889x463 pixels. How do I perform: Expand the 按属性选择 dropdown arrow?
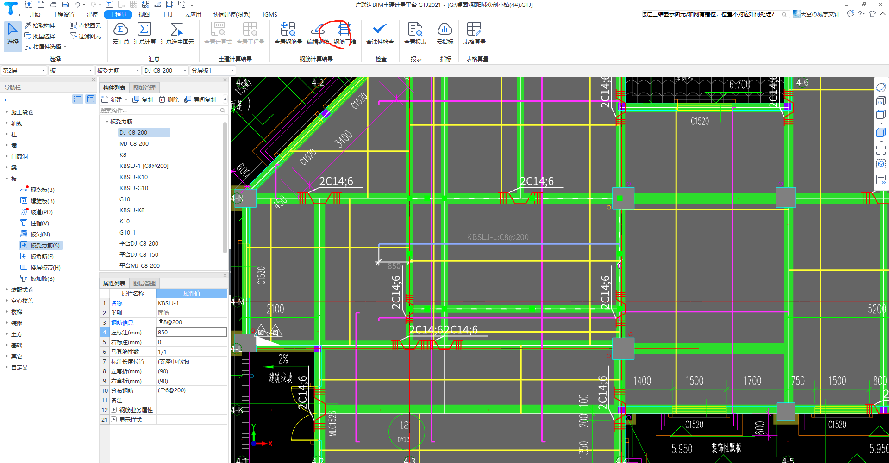[65, 47]
